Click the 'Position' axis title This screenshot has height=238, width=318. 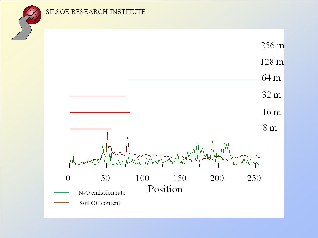click(165, 189)
